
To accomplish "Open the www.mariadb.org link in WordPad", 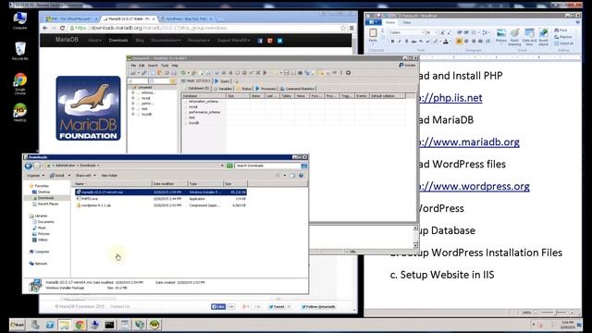I will (469, 142).
